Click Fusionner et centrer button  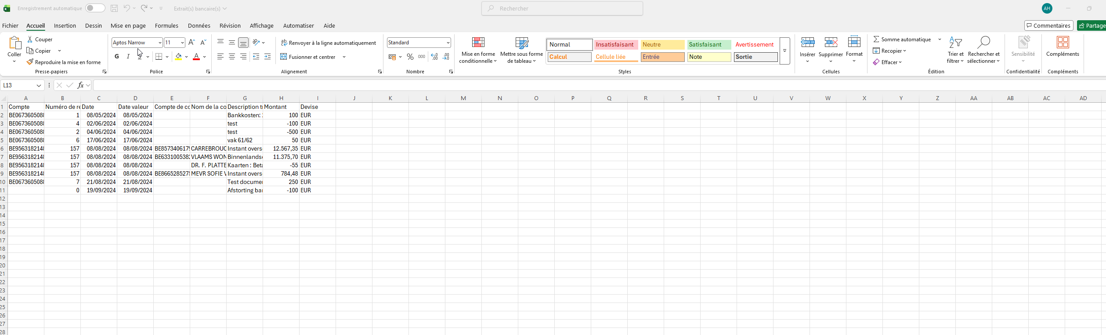pyautogui.click(x=308, y=57)
